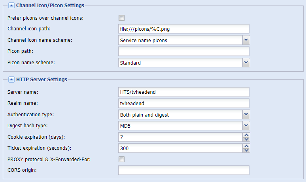
Task: Expand Authentication type dropdown arrow
Action: [246, 115]
